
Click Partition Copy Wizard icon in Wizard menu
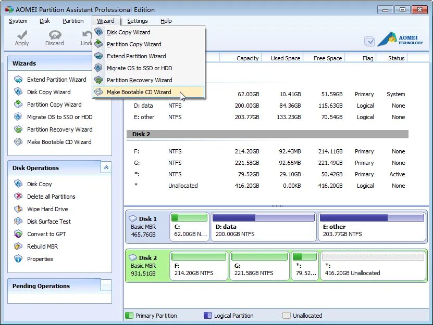98,44
